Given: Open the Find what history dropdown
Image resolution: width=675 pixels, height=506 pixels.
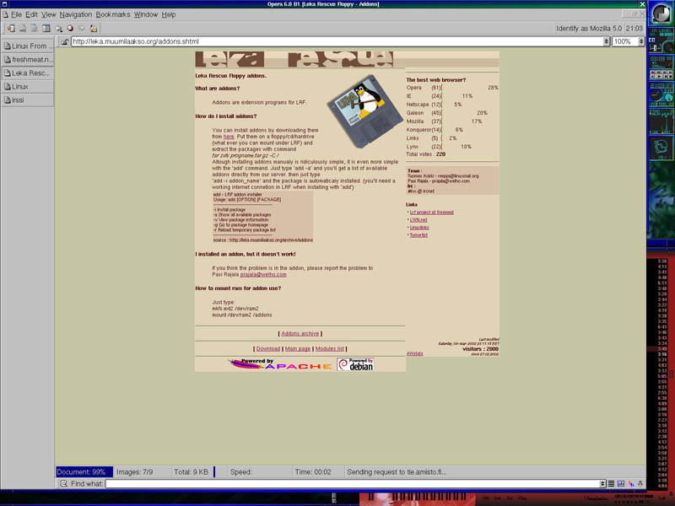Looking at the screenshot, I should coord(602,483).
